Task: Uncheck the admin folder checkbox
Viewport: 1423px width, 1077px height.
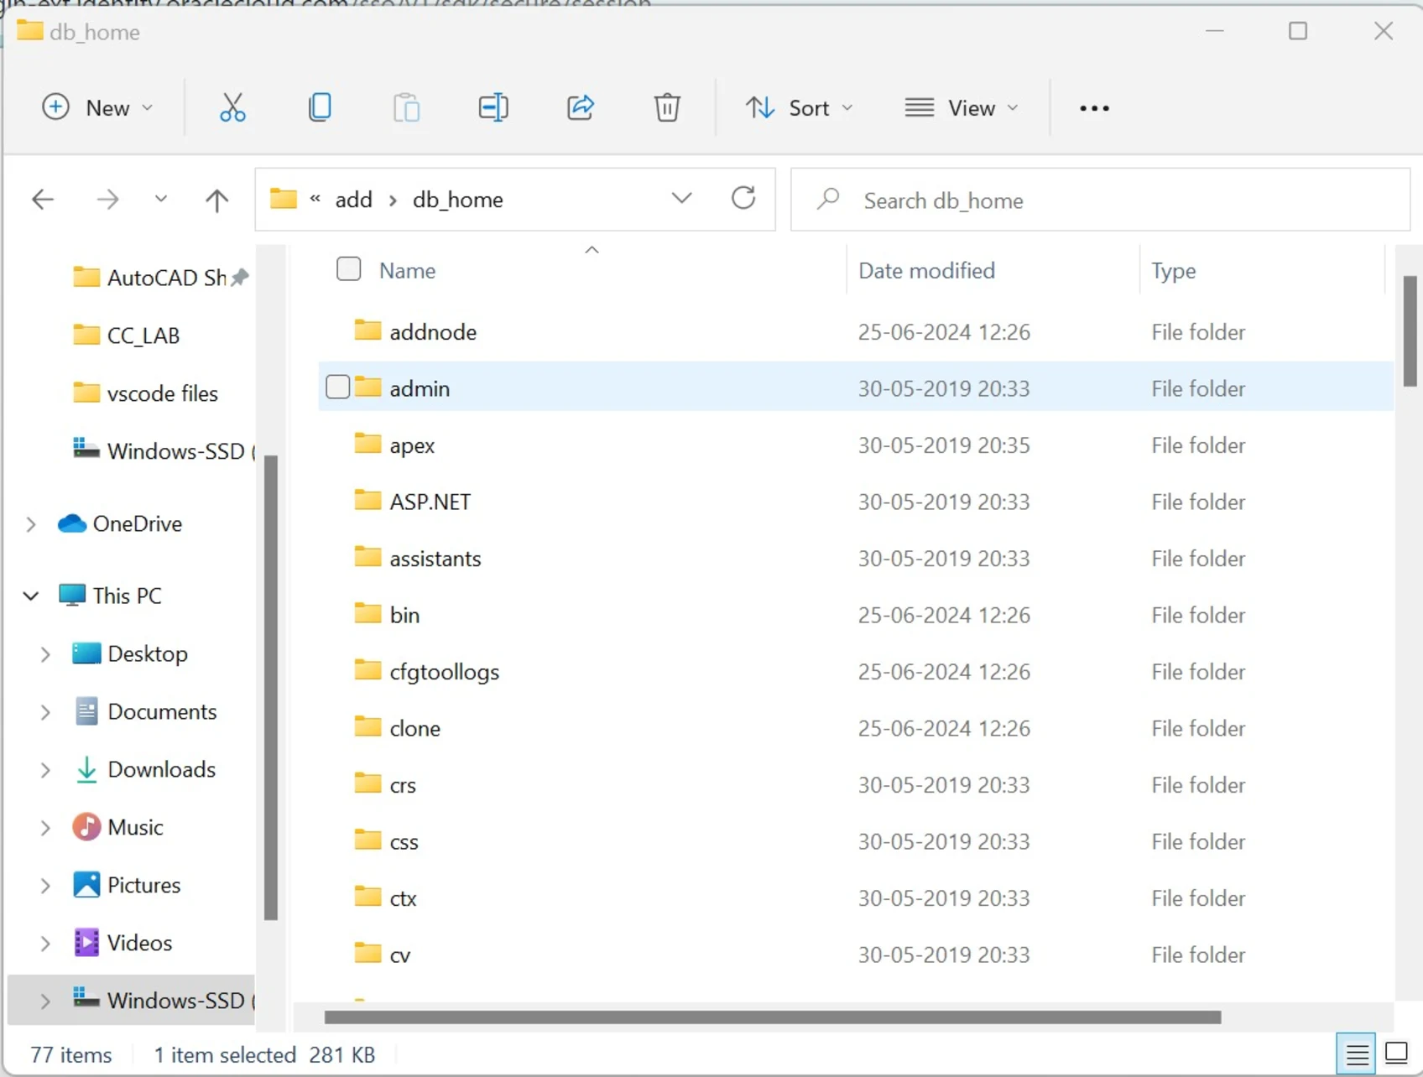Action: [338, 387]
